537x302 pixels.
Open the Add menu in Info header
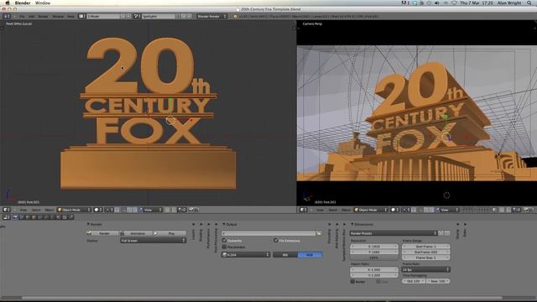pos(32,16)
